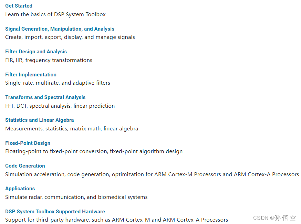Click the 'Single-rate, multirate, and adaptive filters' text
This screenshot has height=224, width=301.
(58, 83)
